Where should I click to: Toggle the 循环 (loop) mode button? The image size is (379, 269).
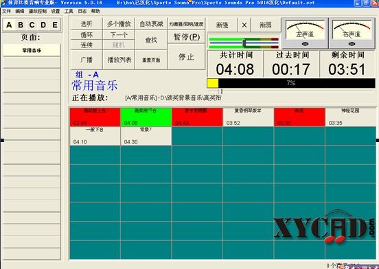tap(87, 35)
